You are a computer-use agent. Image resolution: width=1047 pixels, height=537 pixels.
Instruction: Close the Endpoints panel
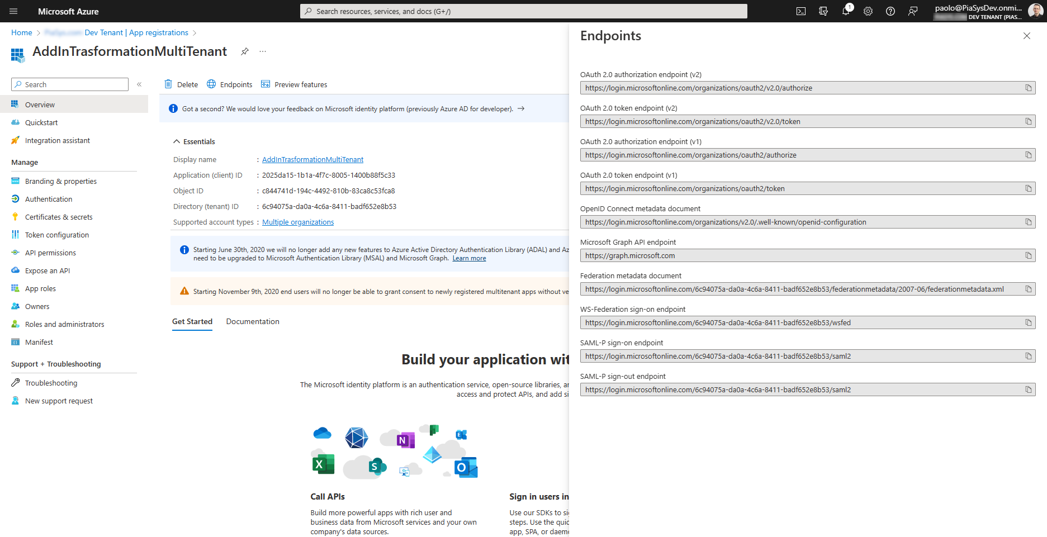1027,36
